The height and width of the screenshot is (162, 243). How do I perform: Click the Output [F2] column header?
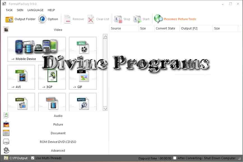[x=196, y=28]
